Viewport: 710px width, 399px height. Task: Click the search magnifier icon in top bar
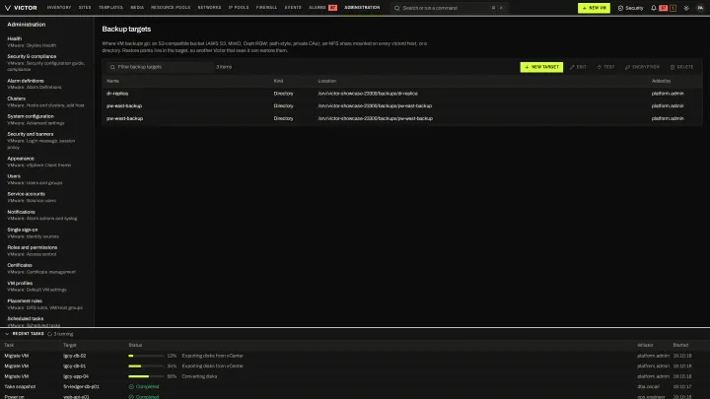pos(397,8)
